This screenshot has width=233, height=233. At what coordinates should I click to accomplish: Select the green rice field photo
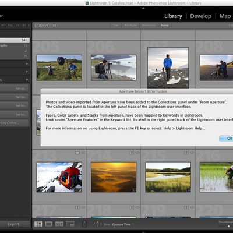[217, 177]
